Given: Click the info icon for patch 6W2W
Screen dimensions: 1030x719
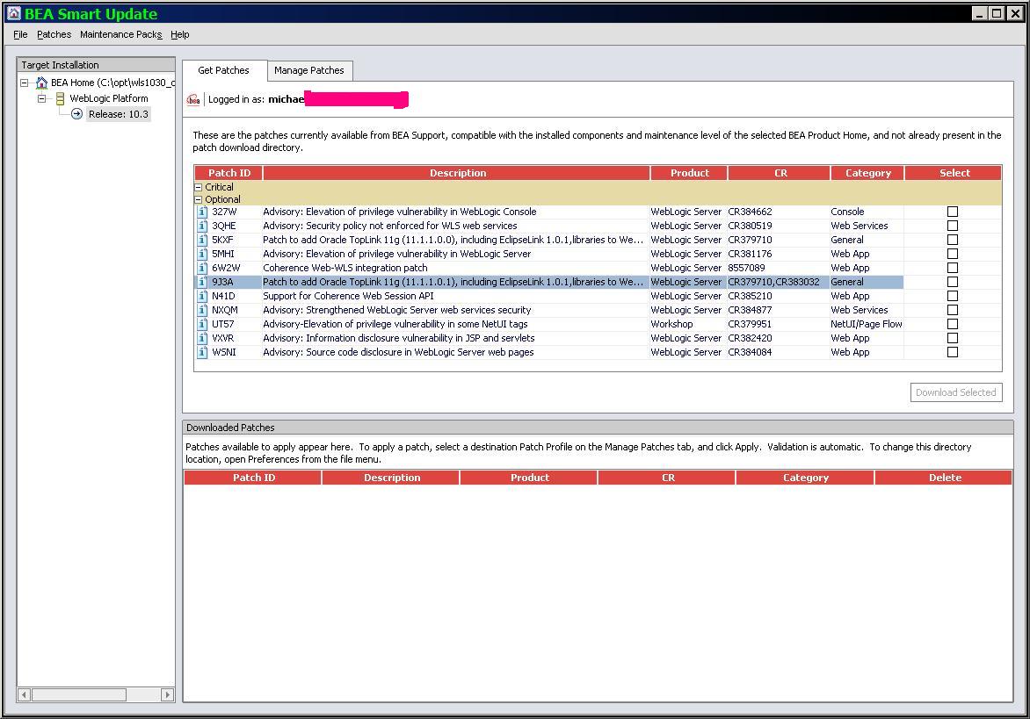Looking at the screenshot, I should click(202, 268).
